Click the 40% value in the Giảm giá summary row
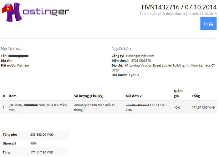This screenshot has height=157, width=219. click(33, 143)
